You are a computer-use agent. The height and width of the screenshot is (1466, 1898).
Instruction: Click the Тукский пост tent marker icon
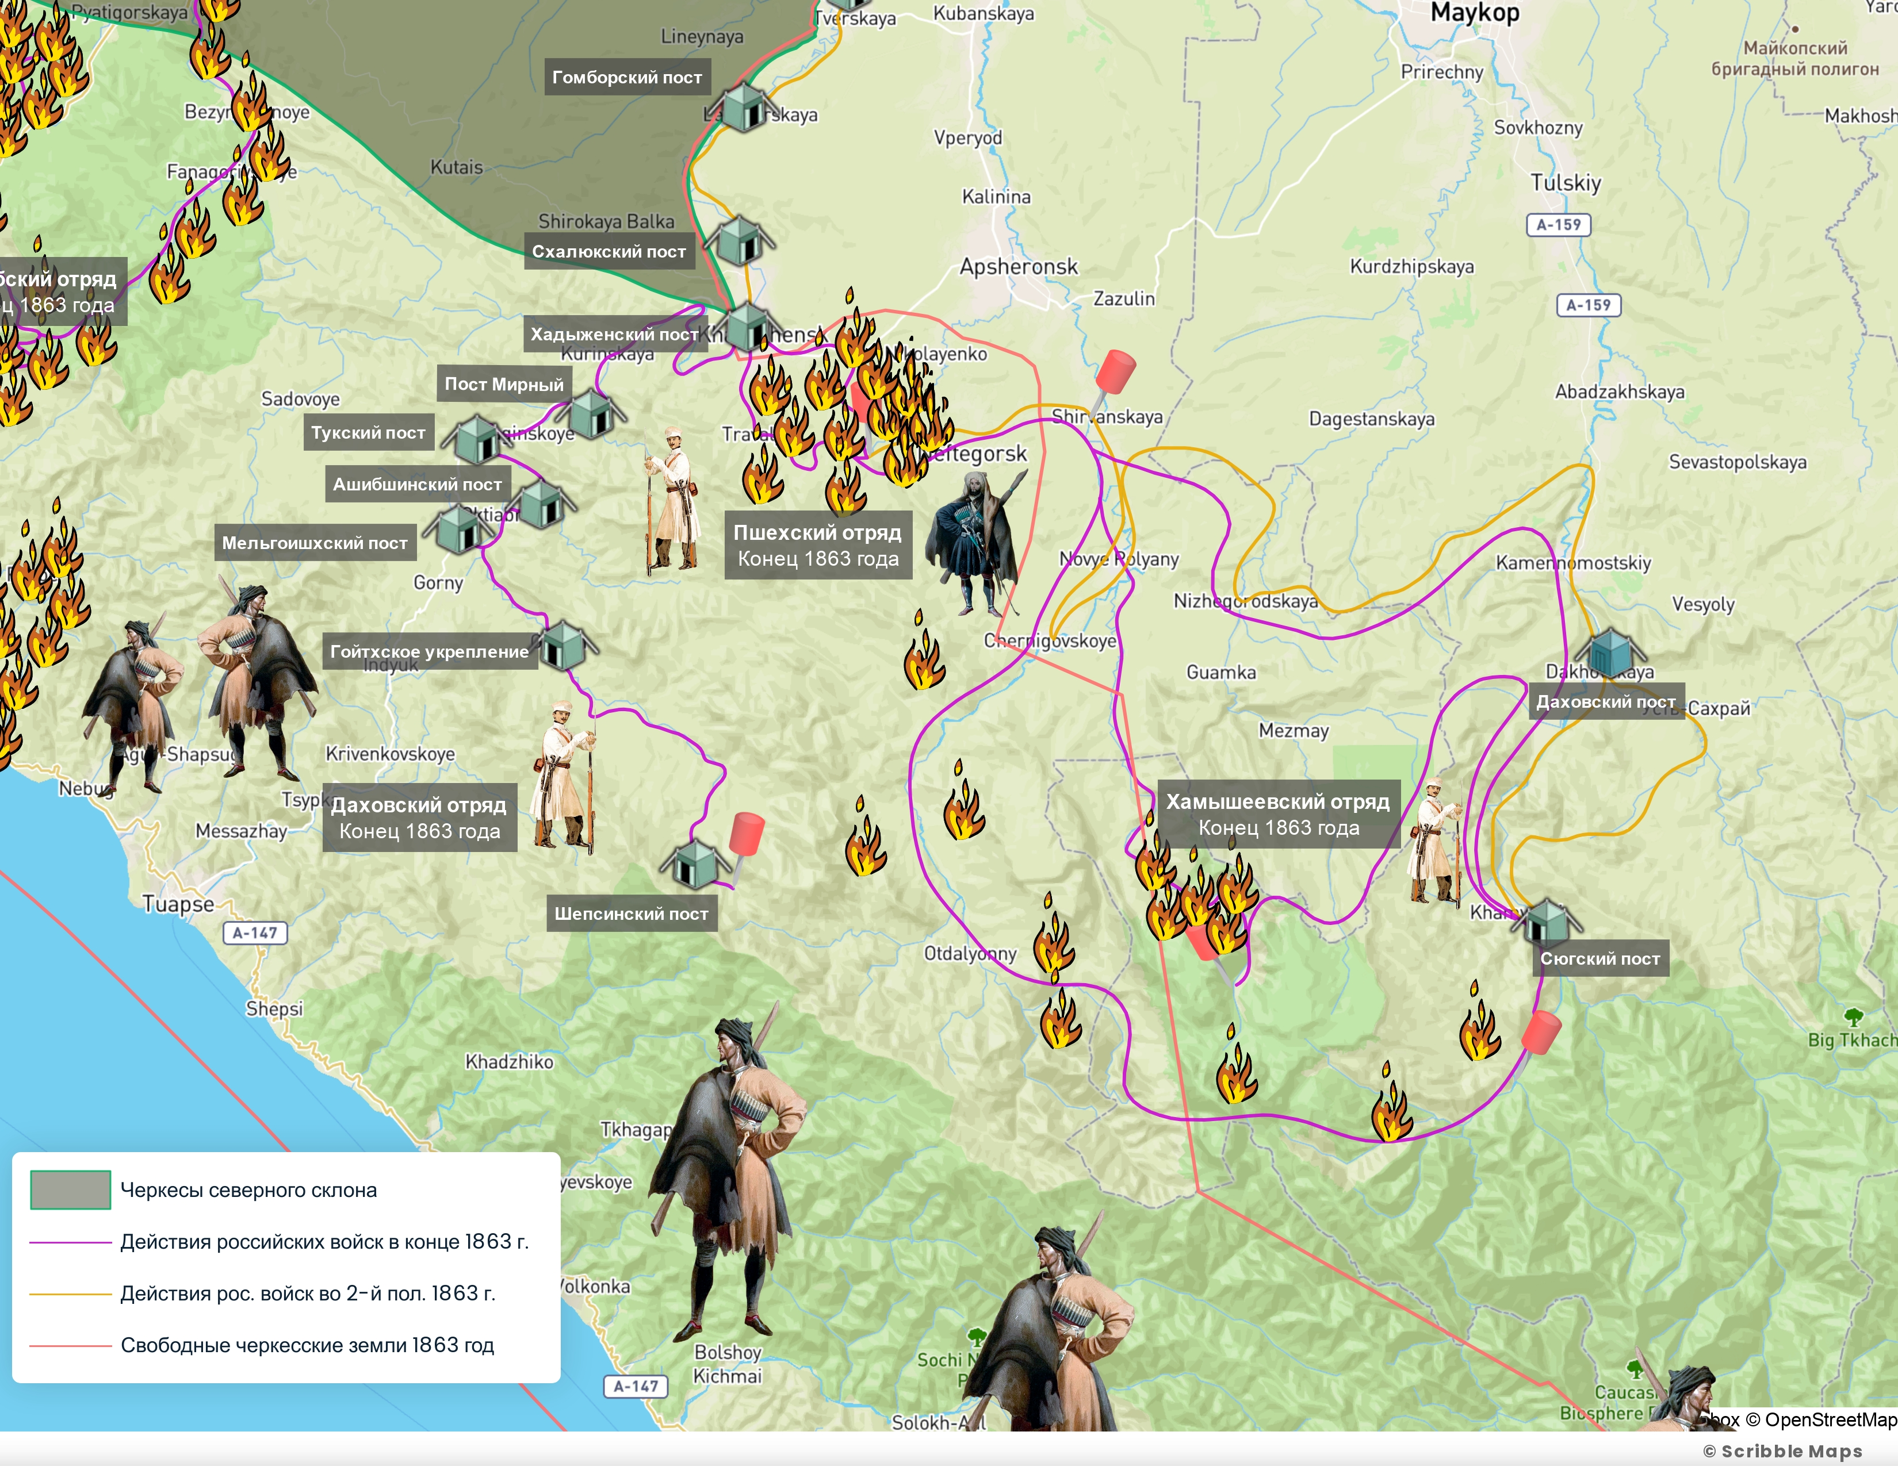478,439
